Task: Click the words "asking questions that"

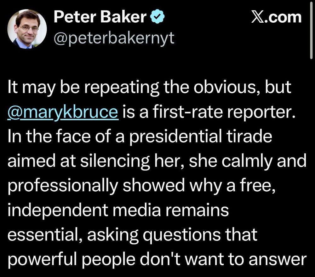Action: [x=172, y=235]
